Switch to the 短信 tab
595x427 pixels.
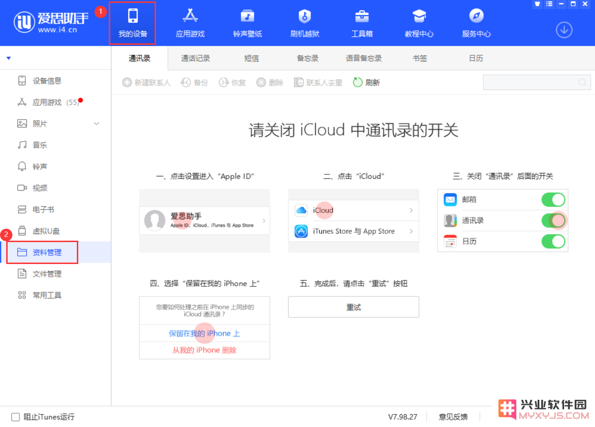pyautogui.click(x=251, y=59)
